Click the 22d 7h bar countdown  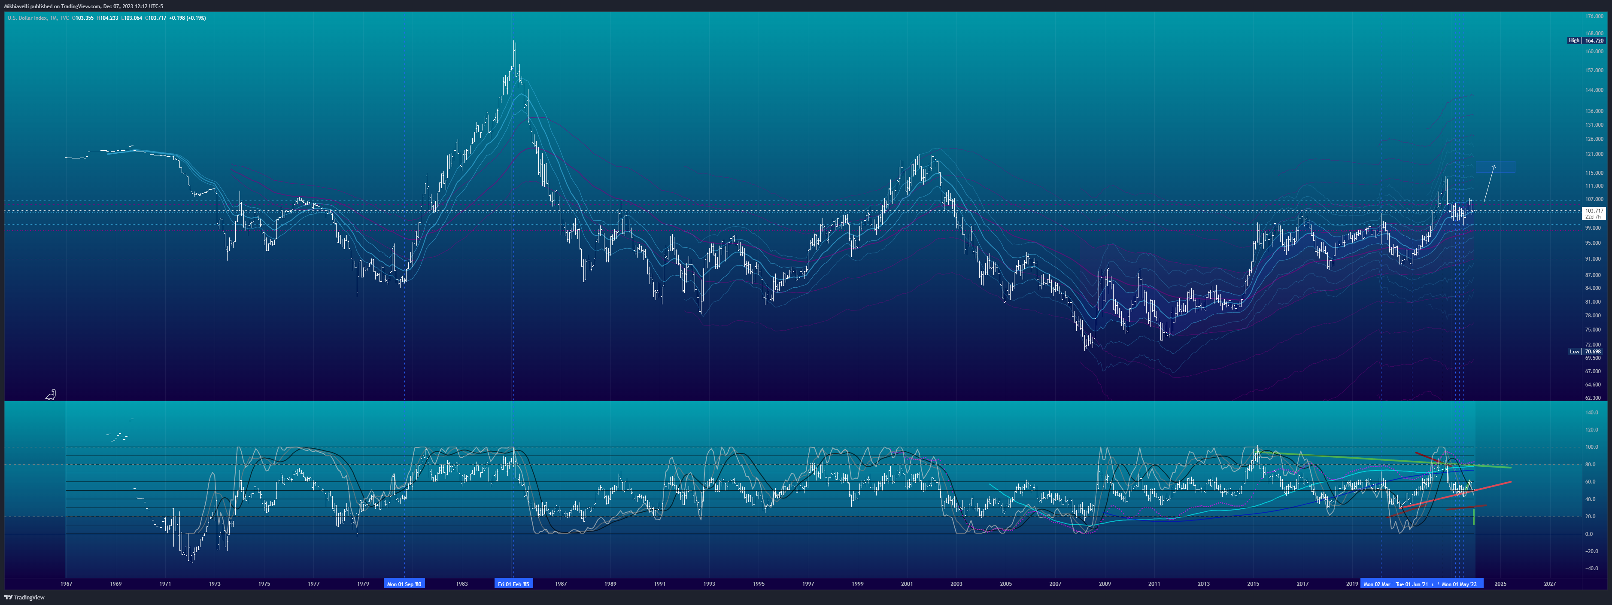click(x=1593, y=216)
